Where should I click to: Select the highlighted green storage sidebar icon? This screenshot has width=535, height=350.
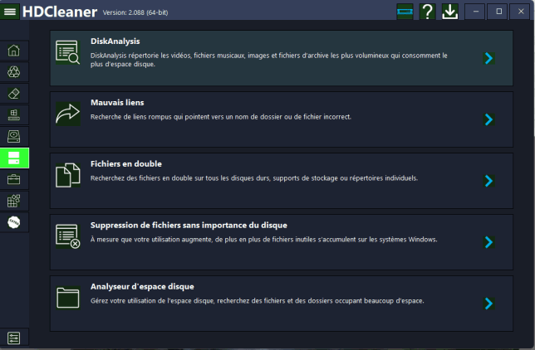pos(14,158)
